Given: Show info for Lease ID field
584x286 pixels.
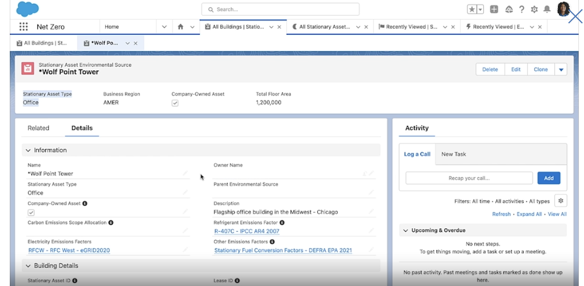Looking at the screenshot, I should click(x=237, y=281).
